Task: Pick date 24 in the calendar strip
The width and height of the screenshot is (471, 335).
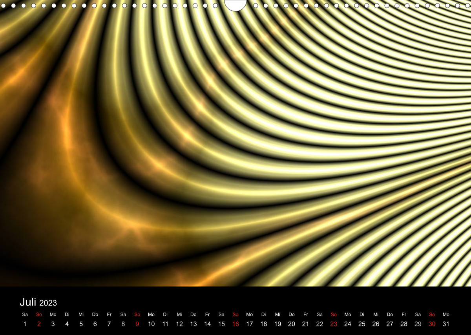Action: pos(348,324)
